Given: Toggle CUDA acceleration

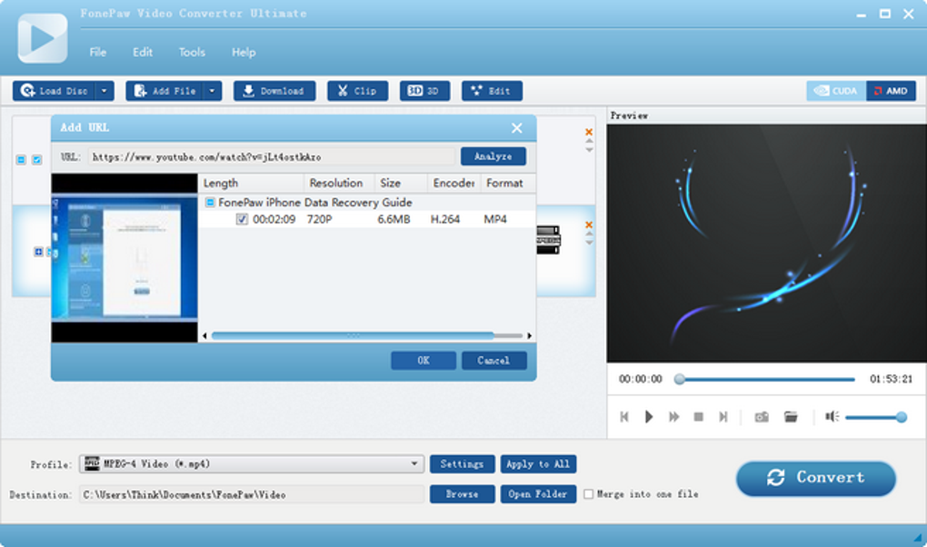Looking at the screenshot, I should pos(836,91).
